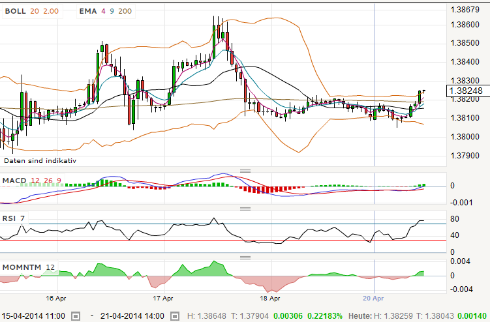490x322 pixels.
Task: Click the current price tag 1.38248
Action: [x=468, y=91]
